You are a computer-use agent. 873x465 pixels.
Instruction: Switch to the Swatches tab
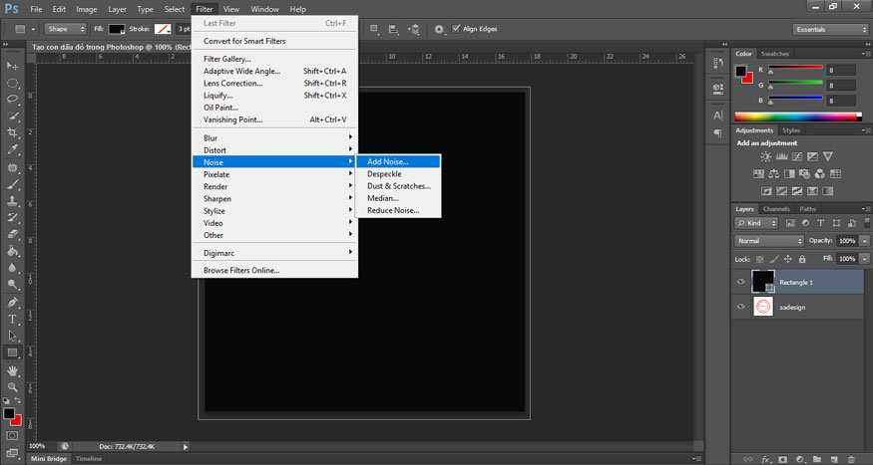(x=775, y=54)
